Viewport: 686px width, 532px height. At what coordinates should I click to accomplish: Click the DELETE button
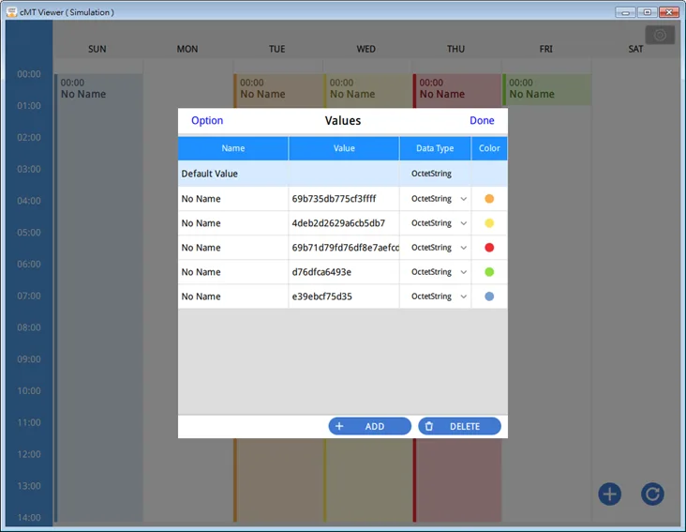point(459,426)
